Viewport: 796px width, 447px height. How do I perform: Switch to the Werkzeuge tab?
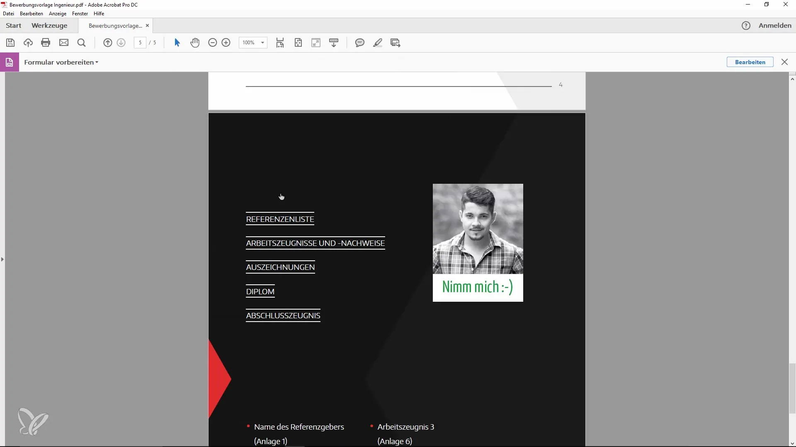(x=49, y=26)
